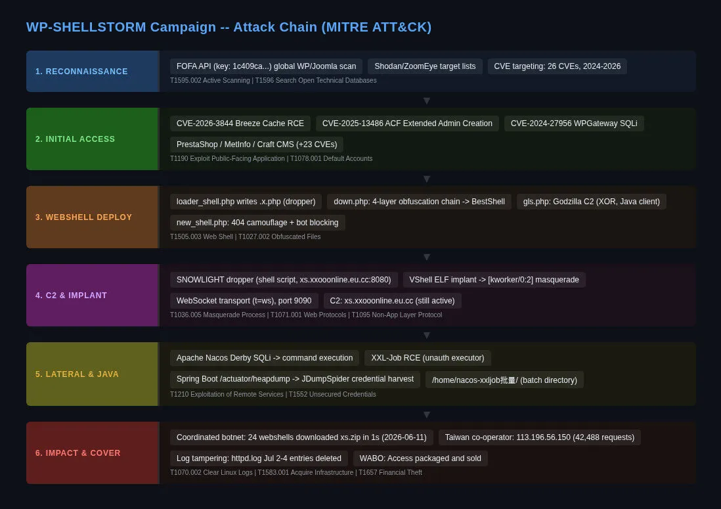Click the Taiwan co-operator 113.196.56.150 chip
Viewport: 721px width, 509px height.
(539, 437)
